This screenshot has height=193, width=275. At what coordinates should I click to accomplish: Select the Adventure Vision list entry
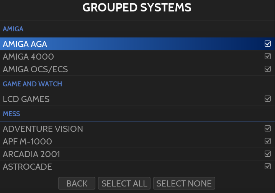coord(43,129)
